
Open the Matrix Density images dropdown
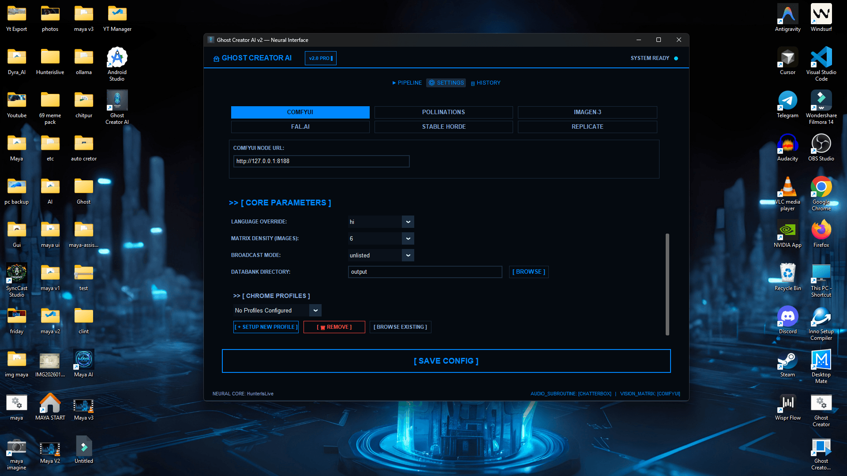click(x=408, y=239)
